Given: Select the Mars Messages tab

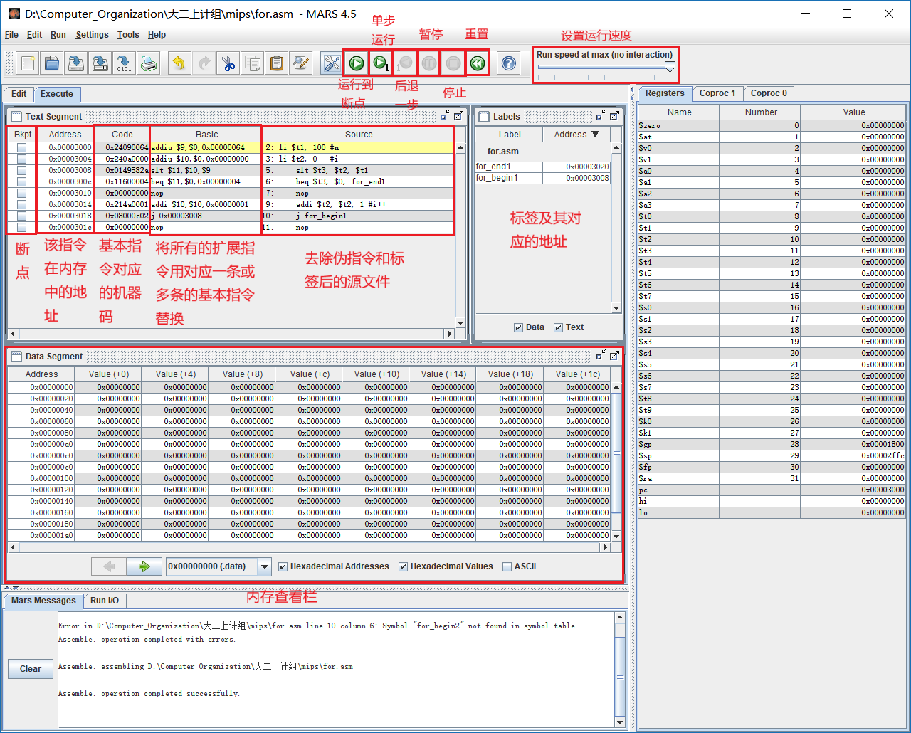Looking at the screenshot, I should pyautogui.click(x=43, y=601).
